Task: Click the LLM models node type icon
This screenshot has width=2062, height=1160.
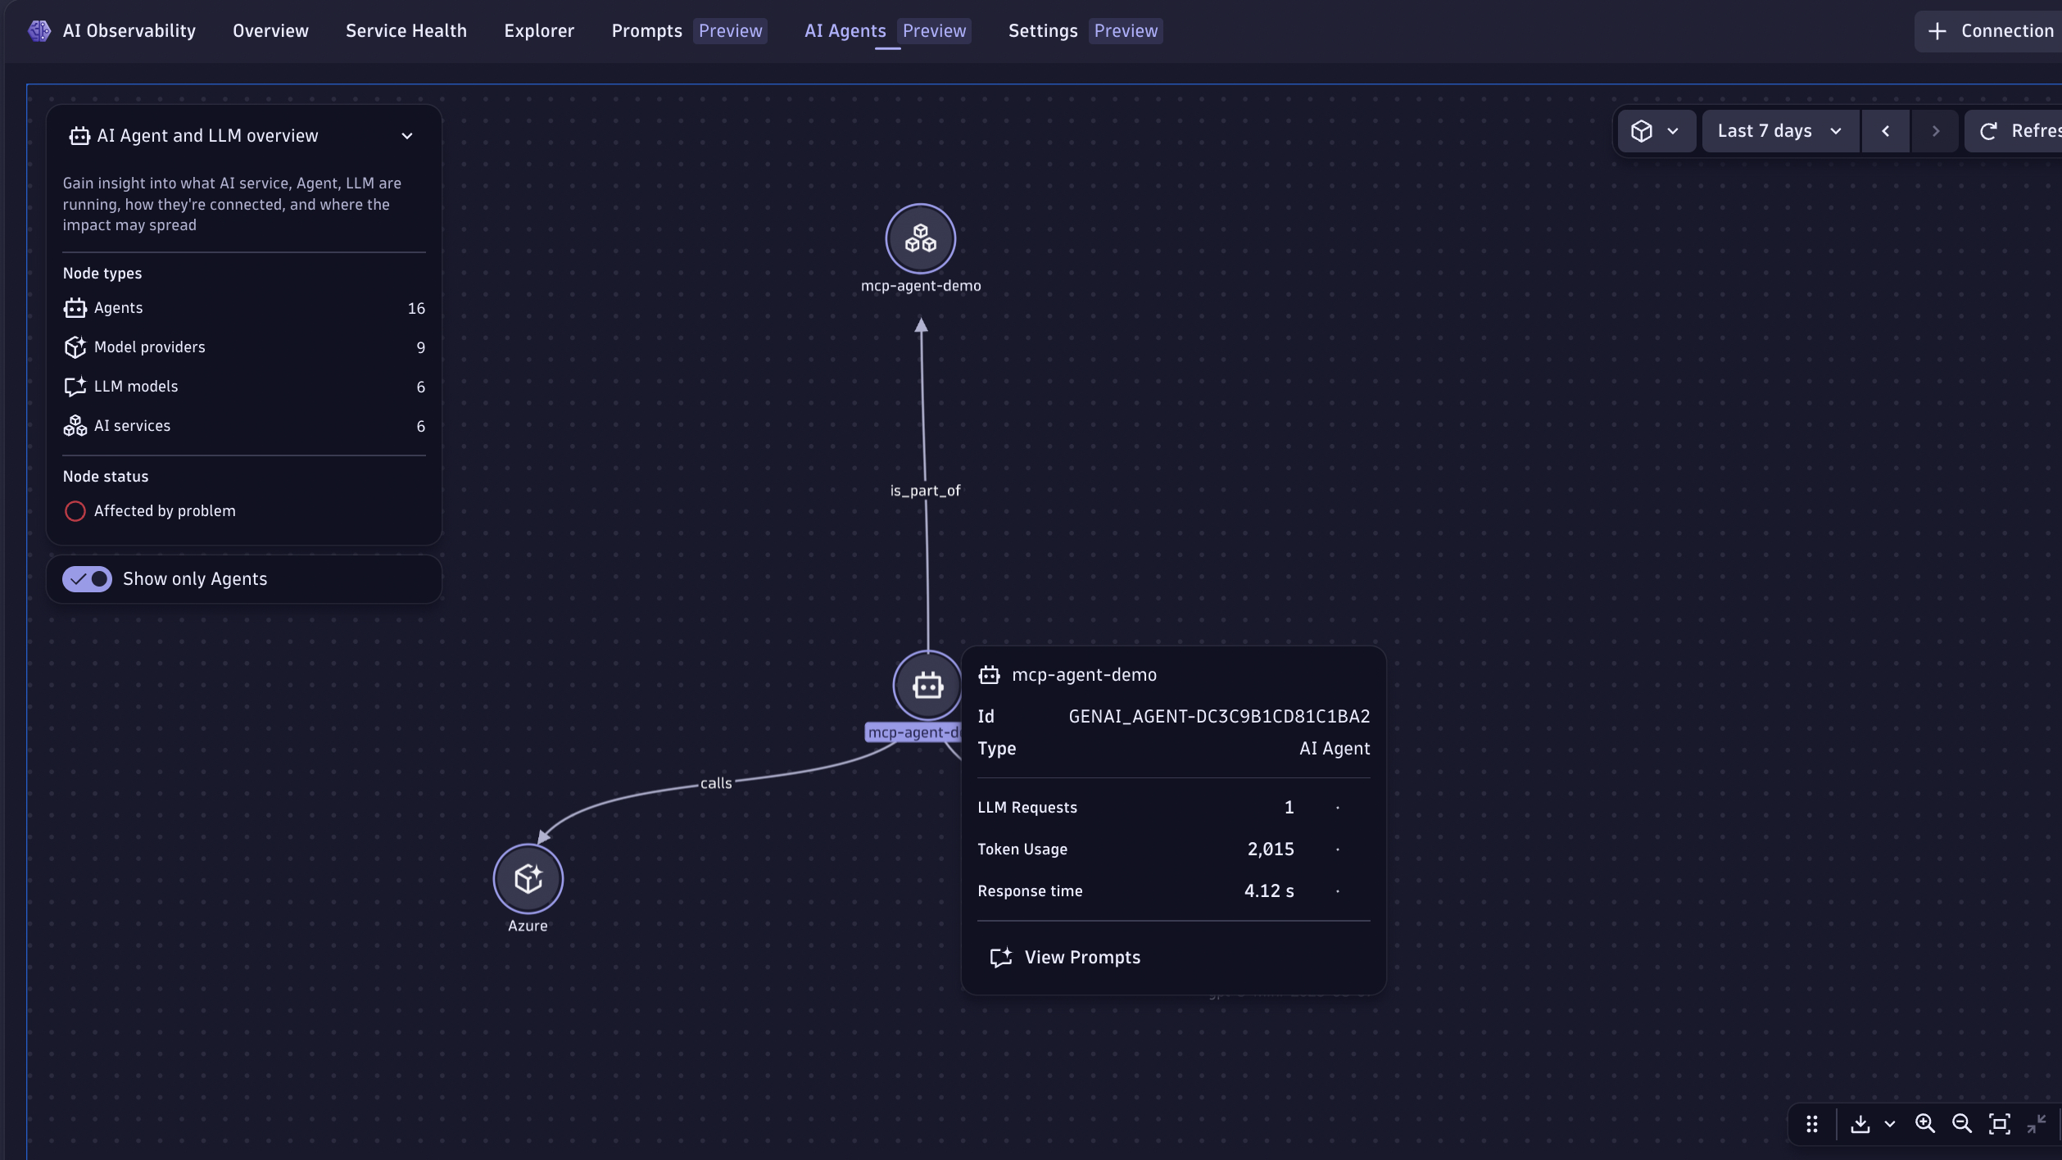Action: pos(75,387)
